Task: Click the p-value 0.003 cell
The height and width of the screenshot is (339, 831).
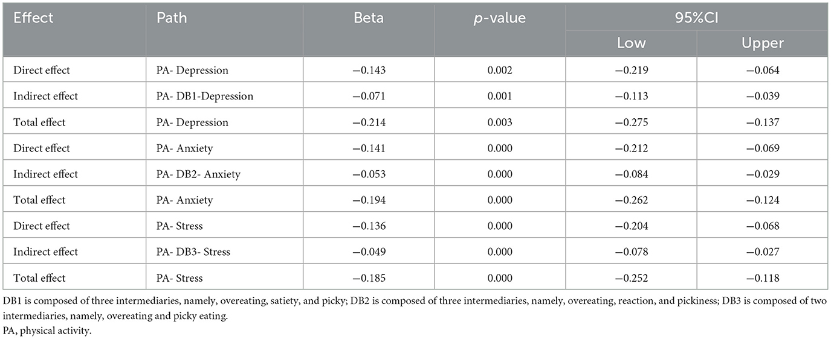Action: point(500,122)
